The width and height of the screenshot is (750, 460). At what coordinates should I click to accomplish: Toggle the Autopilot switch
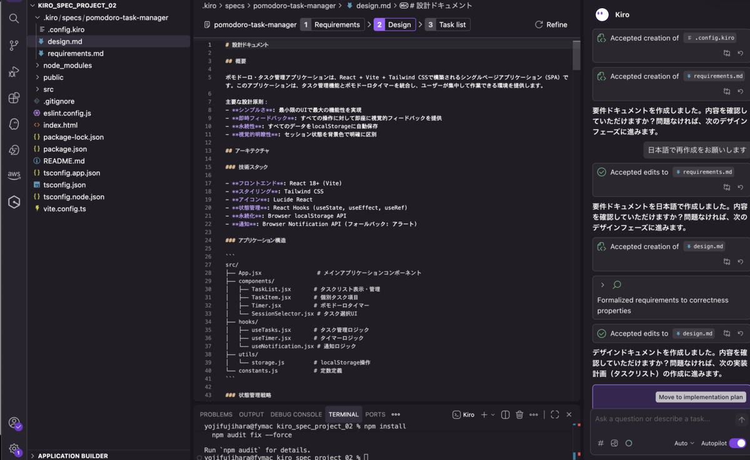pyautogui.click(x=737, y=443)
